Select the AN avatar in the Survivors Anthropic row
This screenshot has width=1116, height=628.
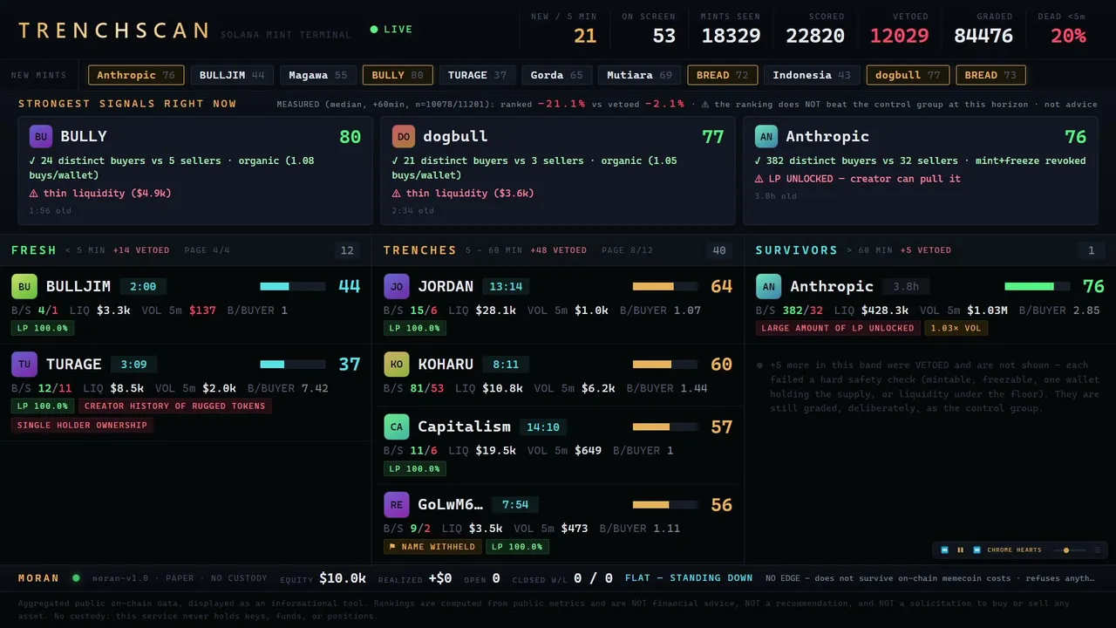769,286
